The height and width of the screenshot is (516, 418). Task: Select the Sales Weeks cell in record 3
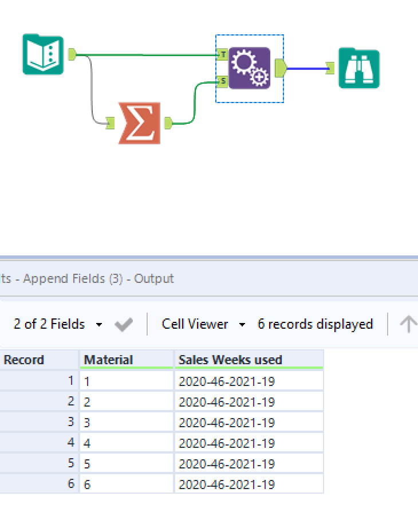248,423
